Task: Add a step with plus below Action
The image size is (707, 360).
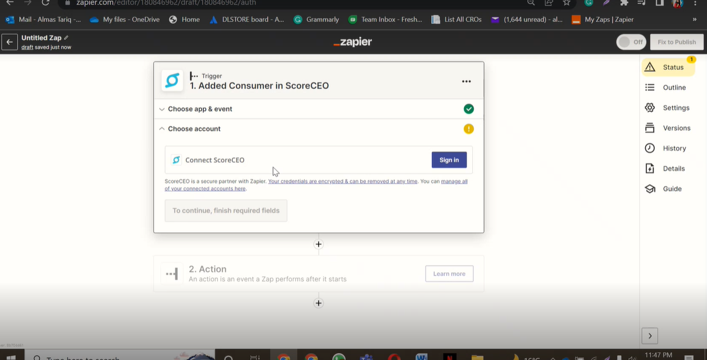Action: coord(319,303)
